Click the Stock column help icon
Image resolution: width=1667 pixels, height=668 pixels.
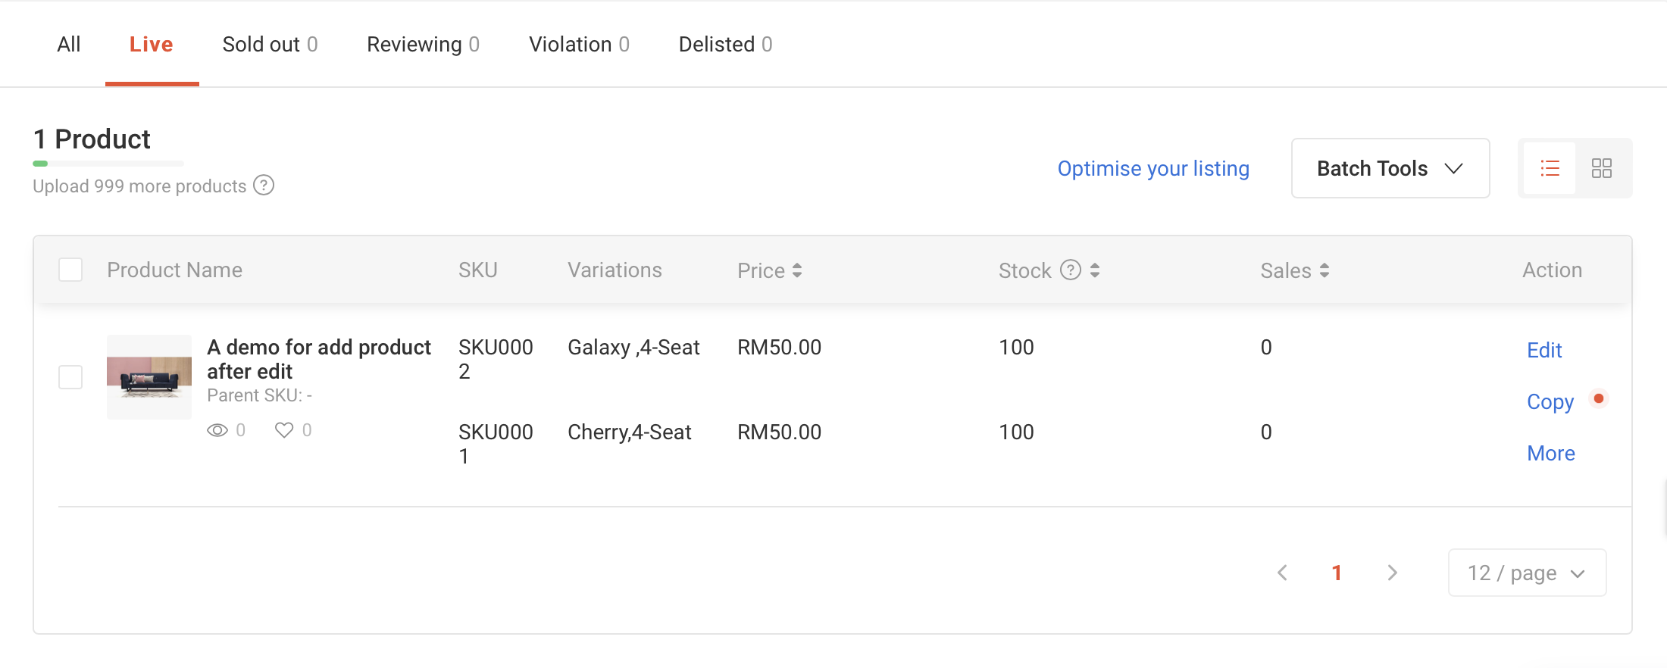coord(1070,270)
